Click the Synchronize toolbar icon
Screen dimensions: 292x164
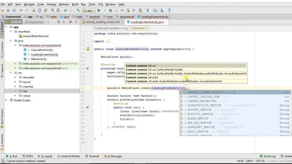(x=14, y=10)
